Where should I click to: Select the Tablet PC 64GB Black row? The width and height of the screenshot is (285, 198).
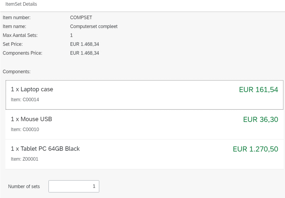coord(135,154)
